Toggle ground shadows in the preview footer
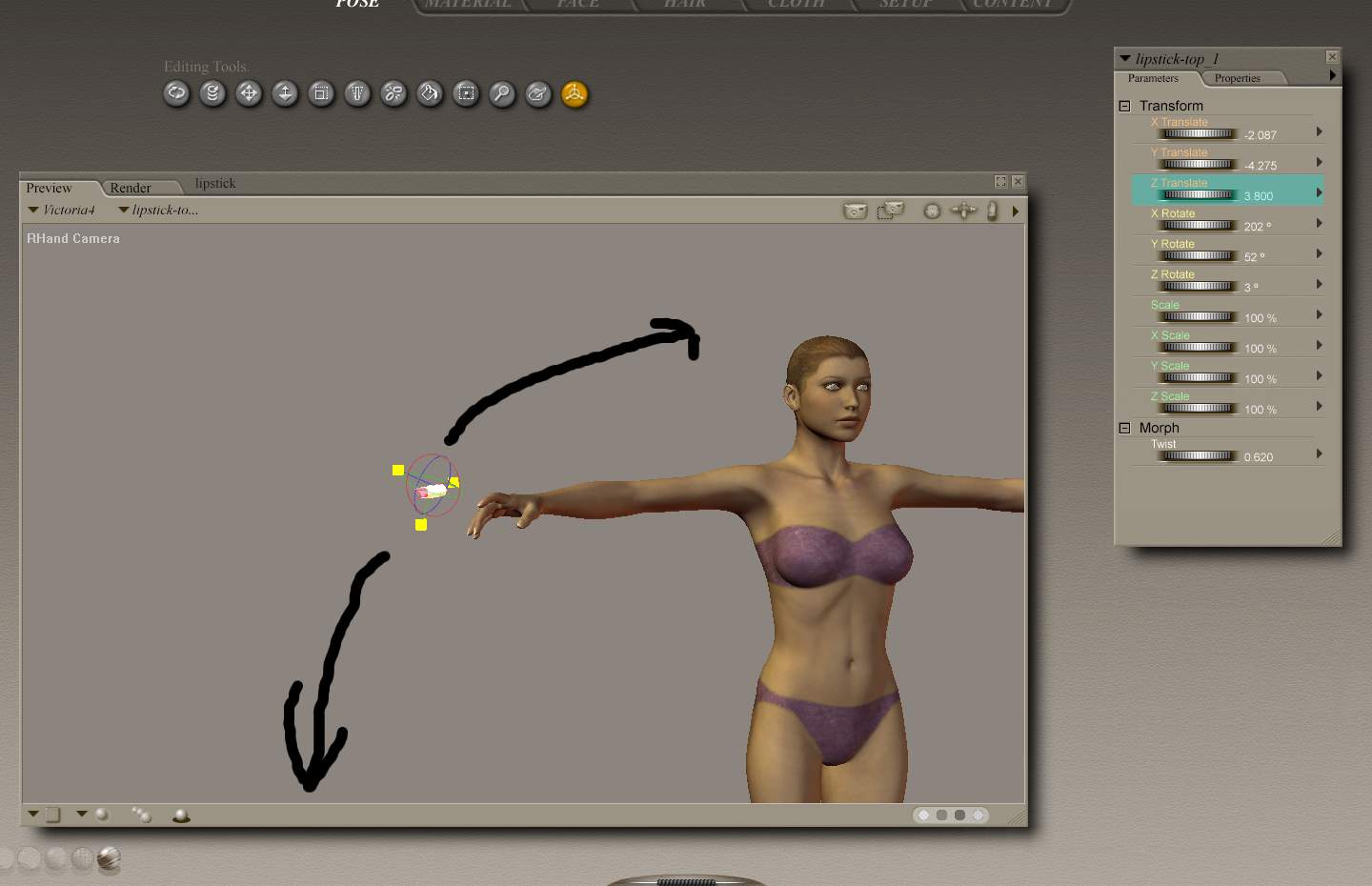The image size is (1372, 886). 180,816
